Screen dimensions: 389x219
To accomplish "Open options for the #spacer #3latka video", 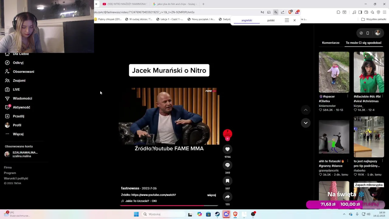I will click(348, 96).
